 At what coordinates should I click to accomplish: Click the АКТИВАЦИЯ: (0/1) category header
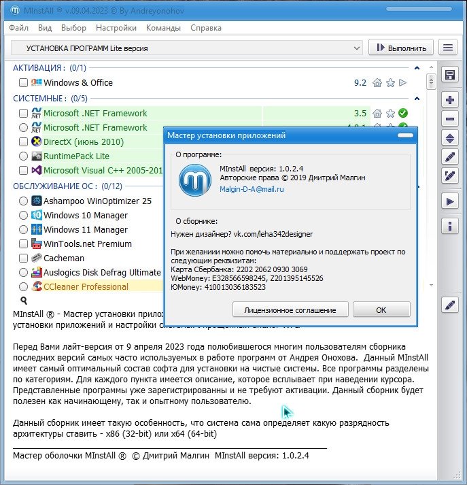(x=50, y=68)
